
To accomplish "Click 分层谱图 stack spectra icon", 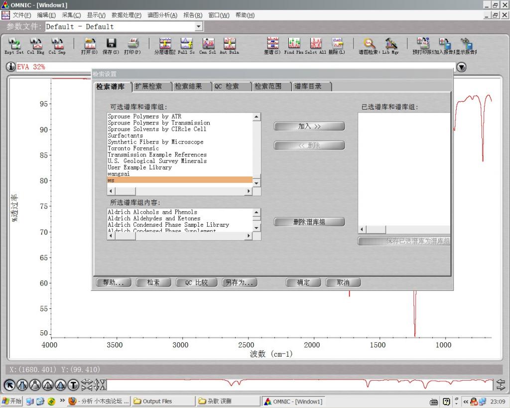I will (165, 45).
